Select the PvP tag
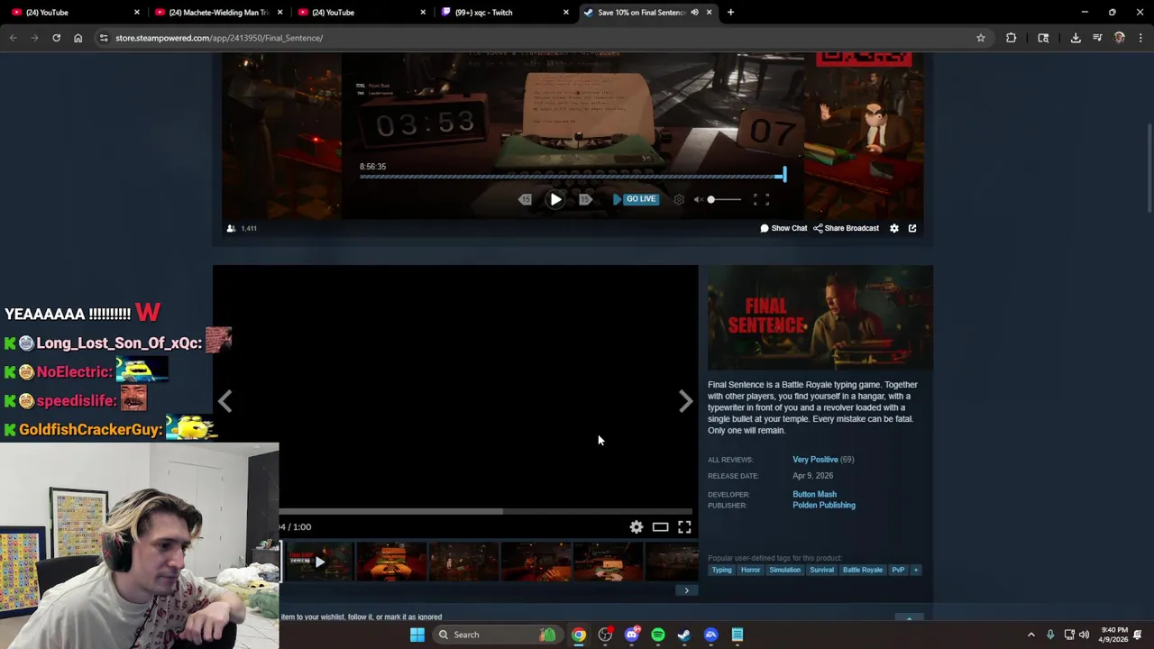Image resolution: width=1154 pixels, height=649 pixels. tap(898, 570)
